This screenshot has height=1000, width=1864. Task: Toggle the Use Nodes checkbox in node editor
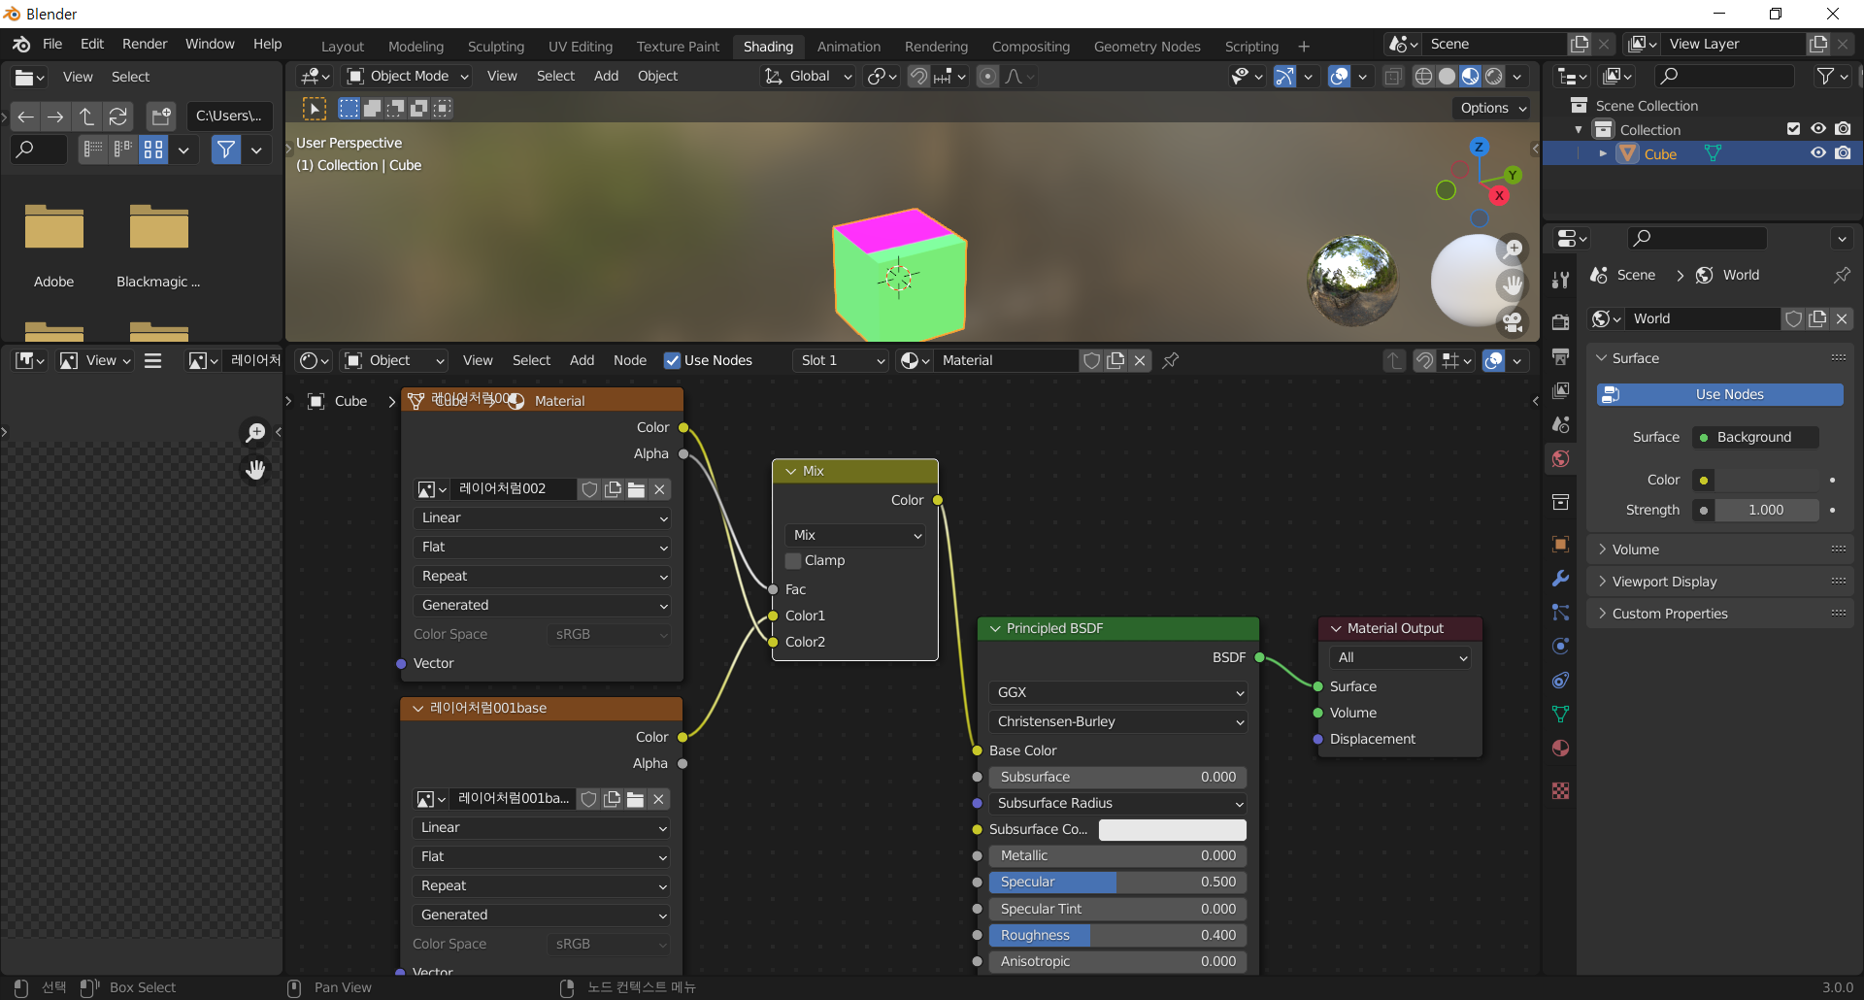point(672,360)
